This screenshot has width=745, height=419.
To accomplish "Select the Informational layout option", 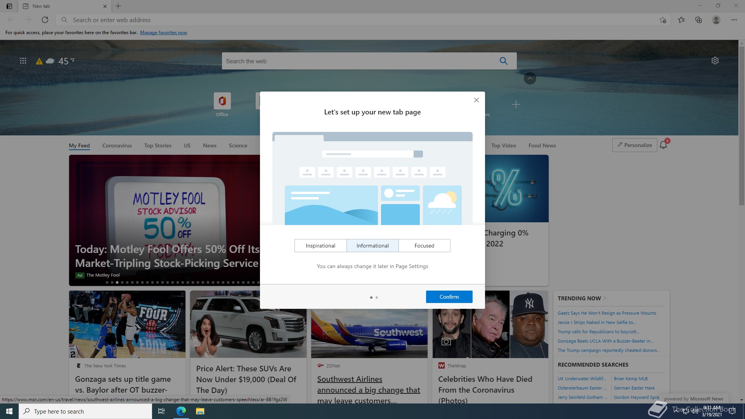I will tap(372, 246).
